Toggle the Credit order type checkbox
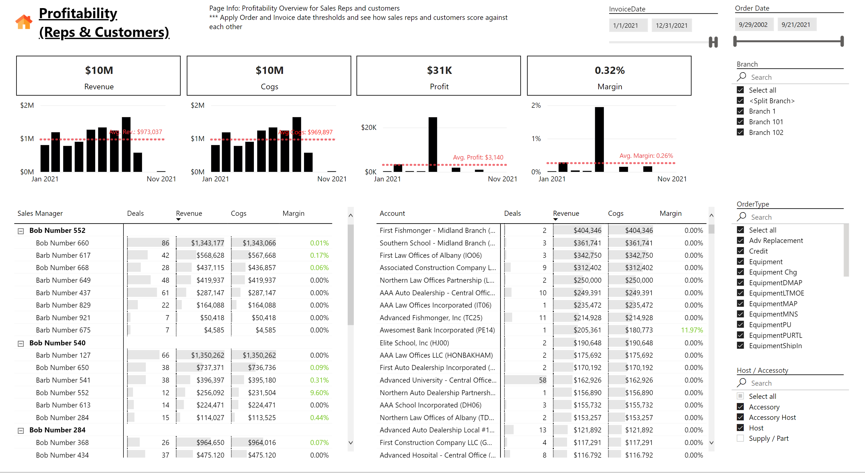 (740, 251)
